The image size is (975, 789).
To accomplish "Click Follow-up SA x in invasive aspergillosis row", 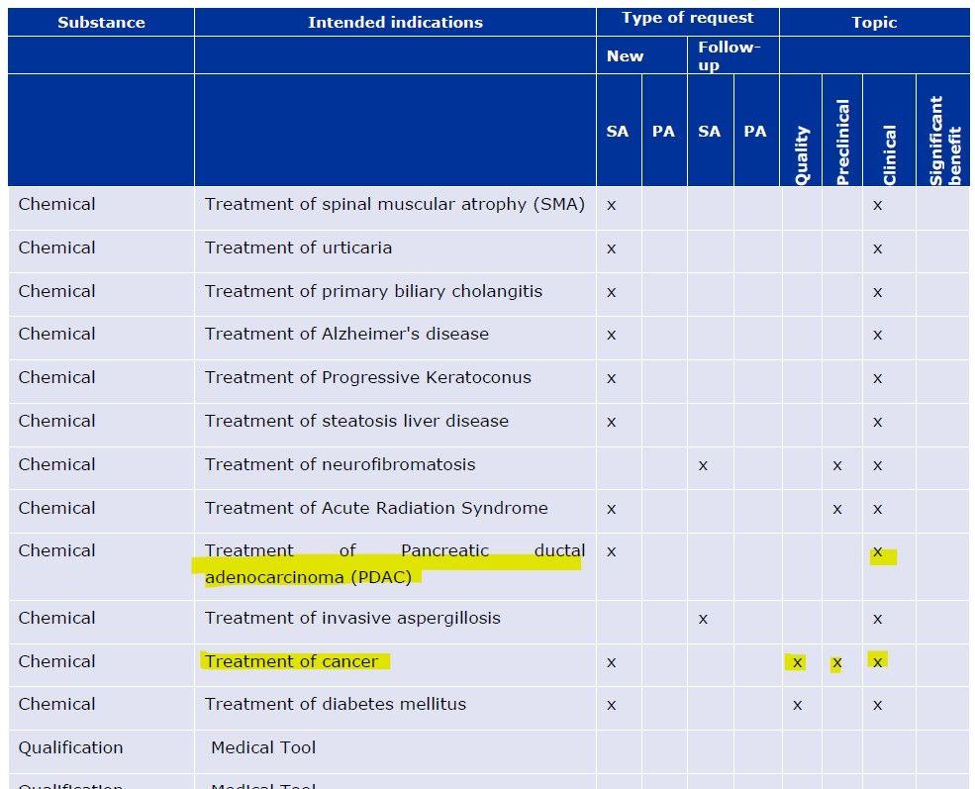I will (x=703, y=619).
